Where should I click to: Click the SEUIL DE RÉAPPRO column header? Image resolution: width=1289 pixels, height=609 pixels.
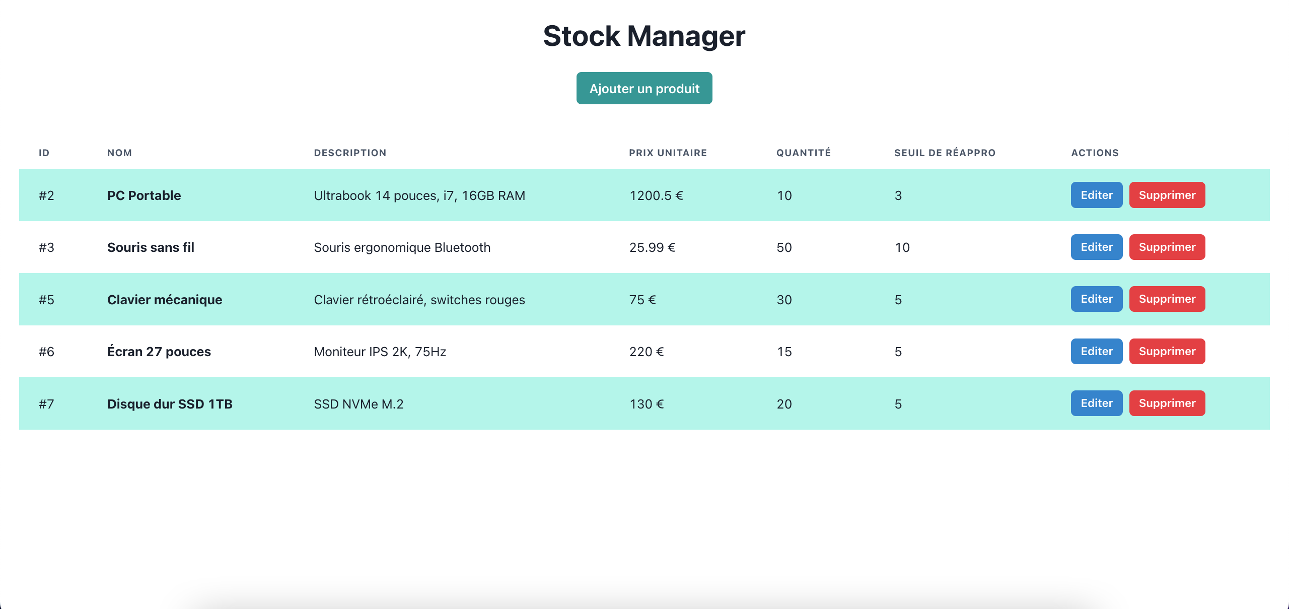[x=945, y=153]
